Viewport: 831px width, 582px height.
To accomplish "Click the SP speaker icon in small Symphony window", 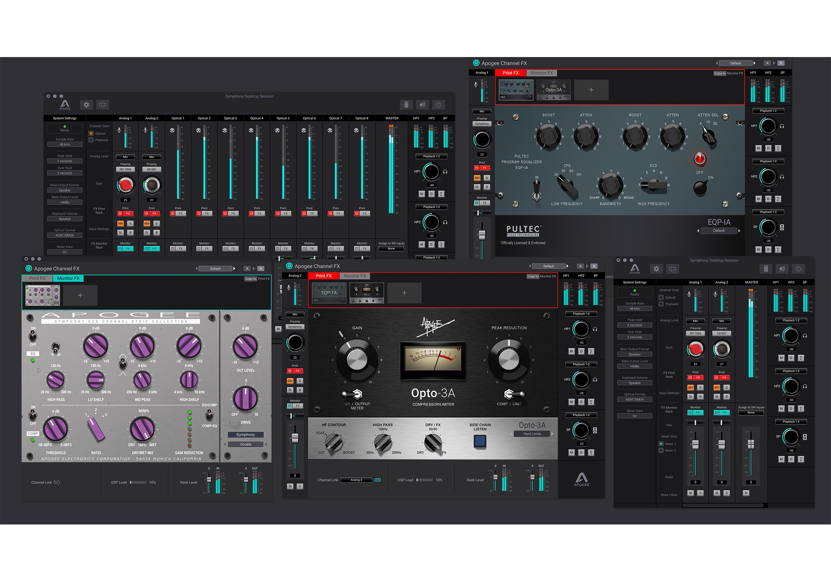I will tap(805, 437).
